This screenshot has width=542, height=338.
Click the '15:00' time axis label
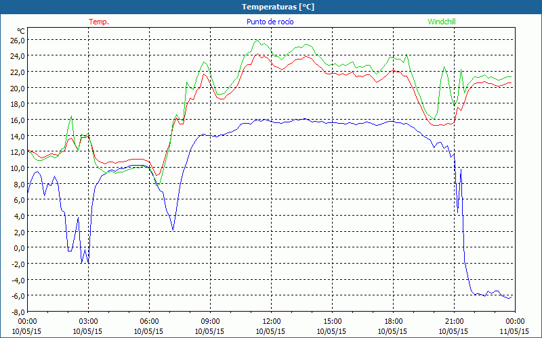point(332,322)
